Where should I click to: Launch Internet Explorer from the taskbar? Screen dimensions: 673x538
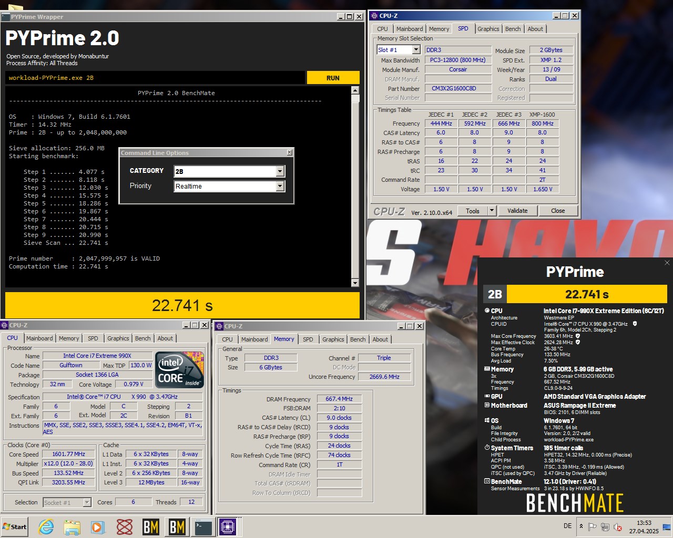point(46,526)
